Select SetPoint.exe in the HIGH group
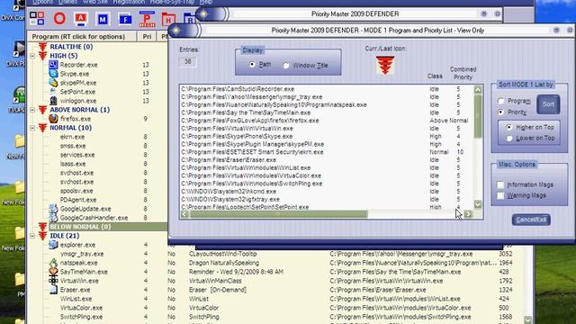The width and height of the screenshot is (576, 324). pos(77,92)
